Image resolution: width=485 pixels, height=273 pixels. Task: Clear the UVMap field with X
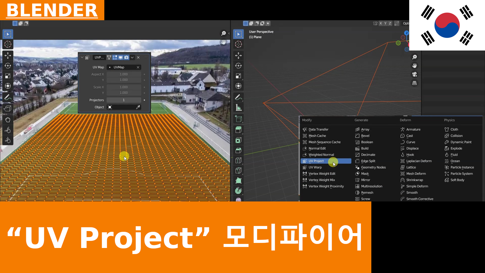click(x=138, y=67)
